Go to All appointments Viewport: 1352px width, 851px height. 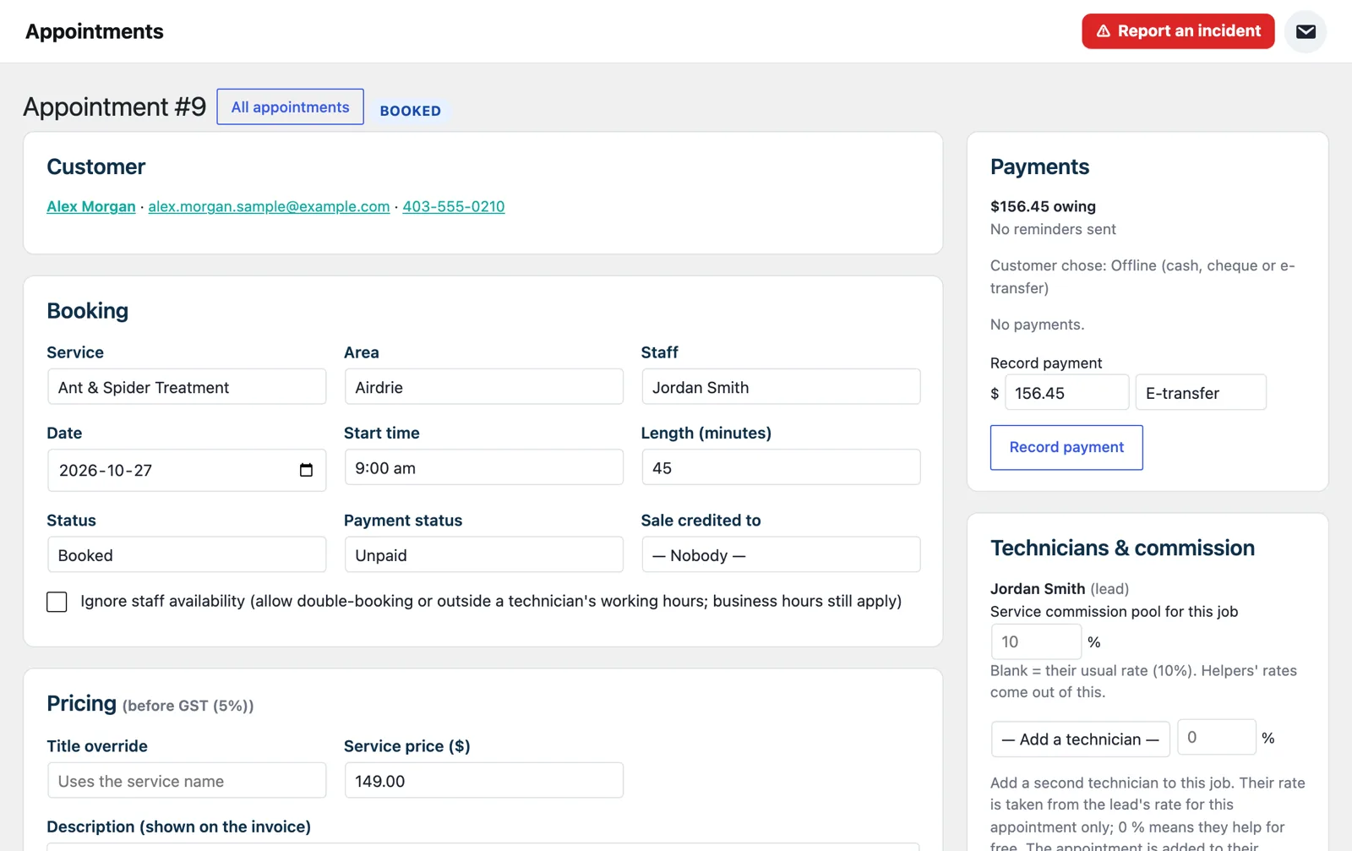click(x=290, y=107)
